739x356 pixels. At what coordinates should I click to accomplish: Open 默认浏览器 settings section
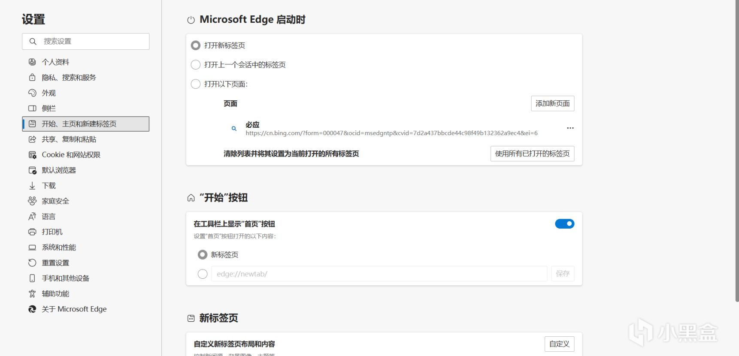pyautogui.click(x=86, y=170)
